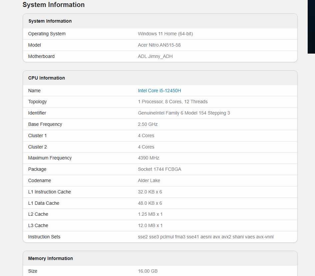Select the Memory Information section header
315x276 pixels.
50,258
